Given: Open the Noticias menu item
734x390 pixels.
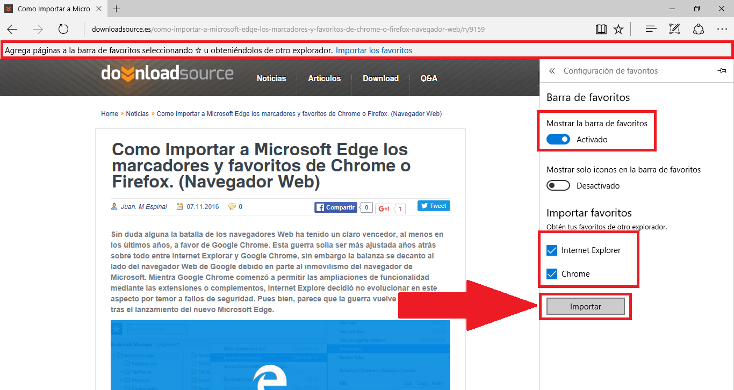Looking at the screenshot, I should click(271, 78).
